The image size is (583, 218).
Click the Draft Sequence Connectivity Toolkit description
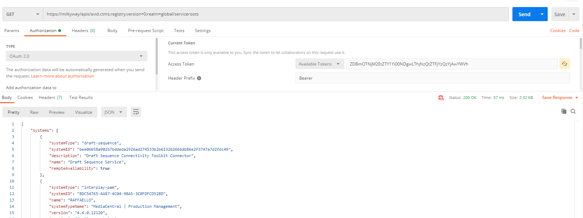click(139, 156)
